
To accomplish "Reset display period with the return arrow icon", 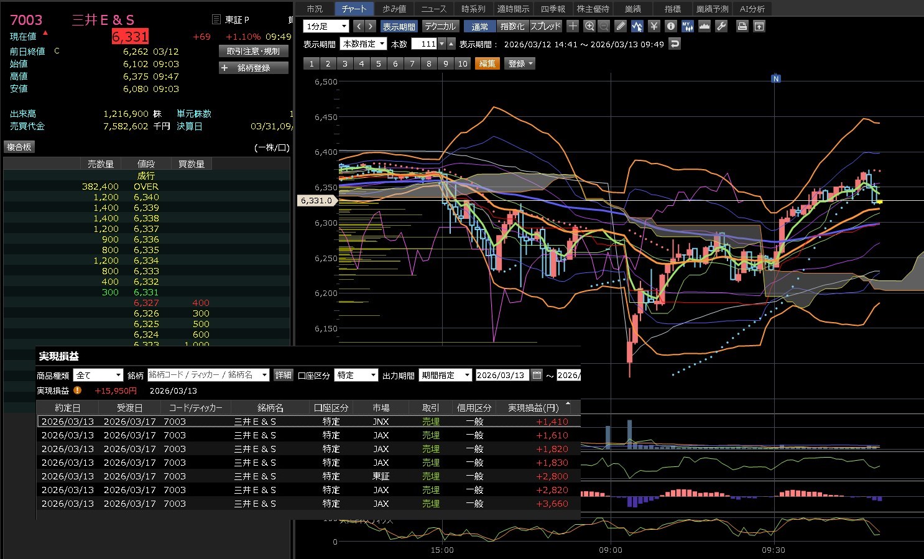I will click(x=675, y=44).
